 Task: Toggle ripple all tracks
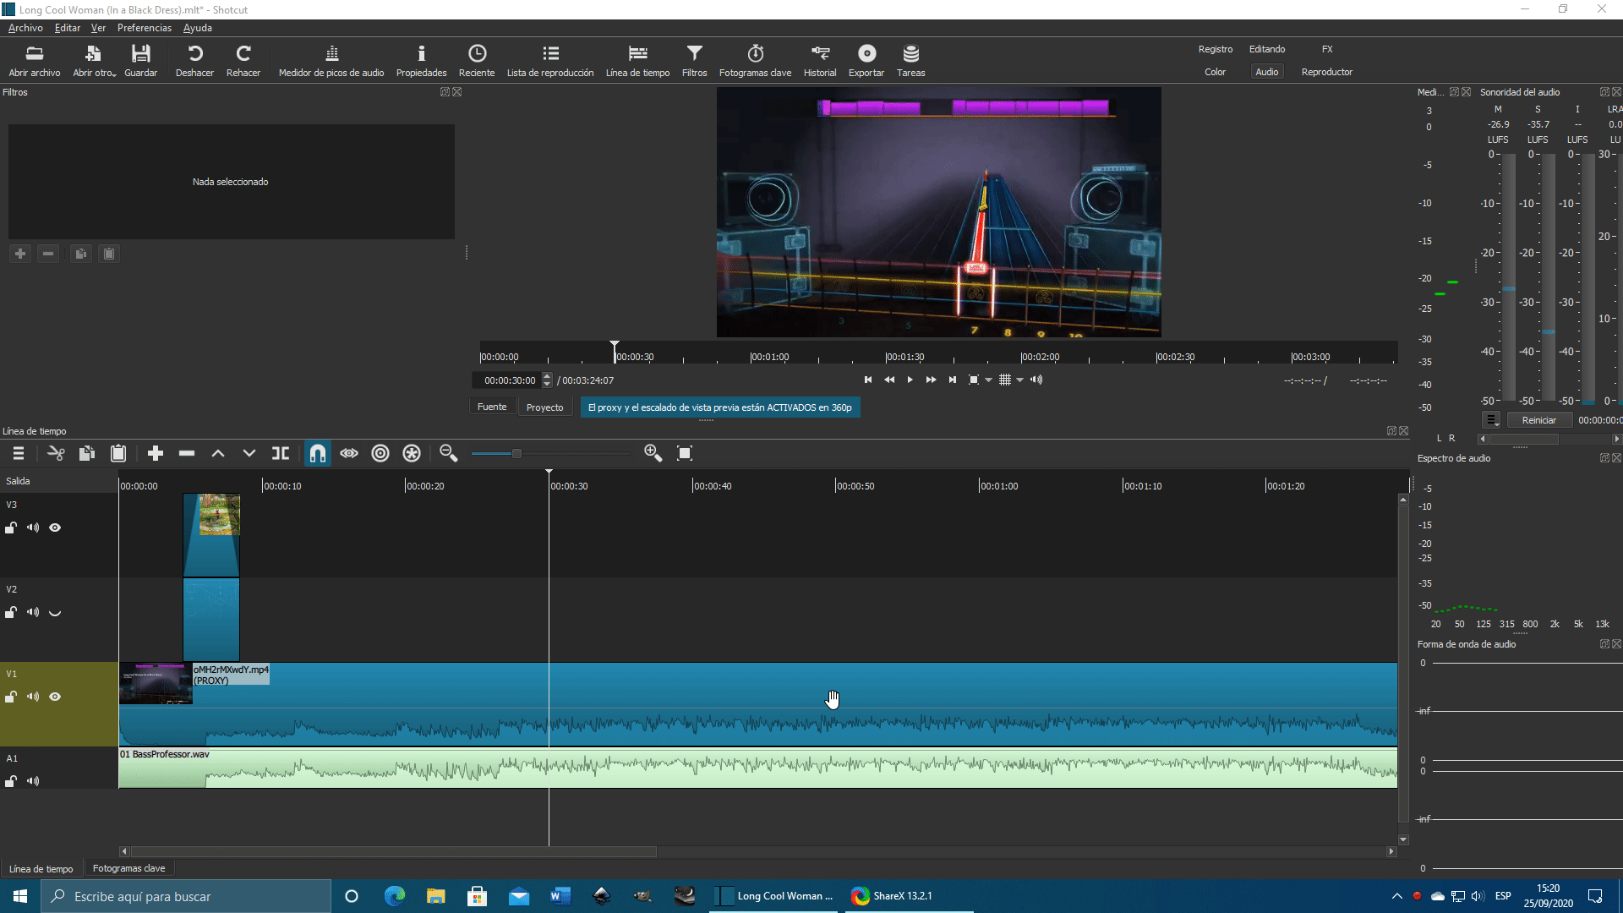[x=412, y=453]
